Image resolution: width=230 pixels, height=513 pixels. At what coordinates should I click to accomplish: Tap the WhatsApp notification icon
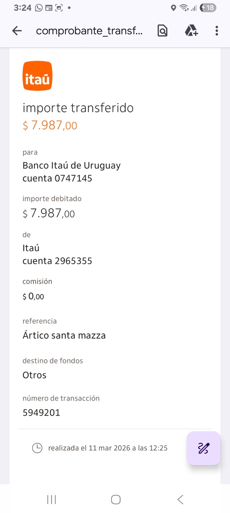coord(39,8)
